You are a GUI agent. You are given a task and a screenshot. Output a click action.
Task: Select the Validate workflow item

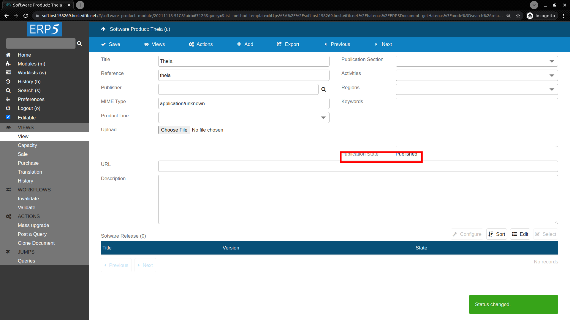click(26, 207)
